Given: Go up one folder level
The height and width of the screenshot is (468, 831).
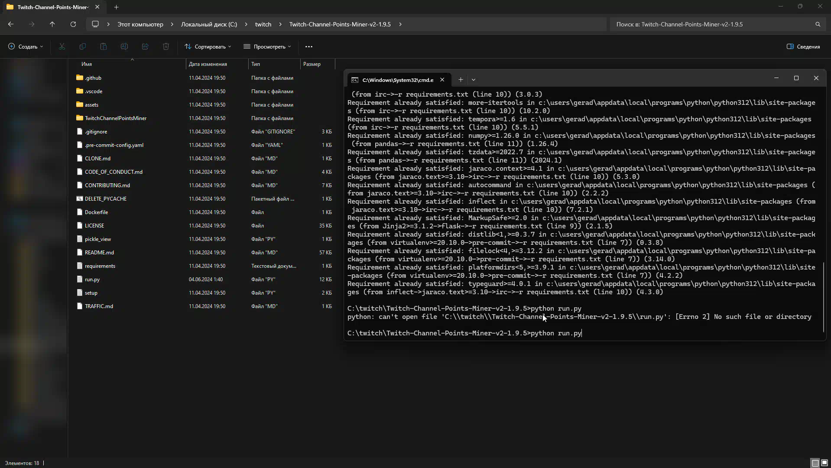Looking at the screenshot, I should point(52,24).
